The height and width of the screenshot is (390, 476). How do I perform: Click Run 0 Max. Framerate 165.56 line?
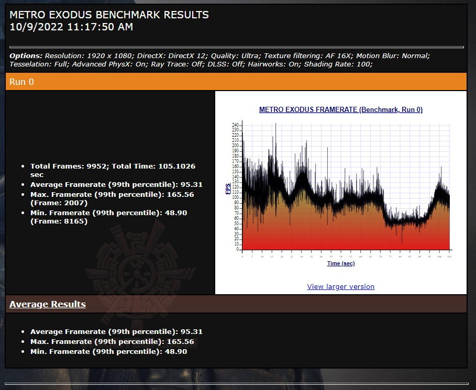112,198
